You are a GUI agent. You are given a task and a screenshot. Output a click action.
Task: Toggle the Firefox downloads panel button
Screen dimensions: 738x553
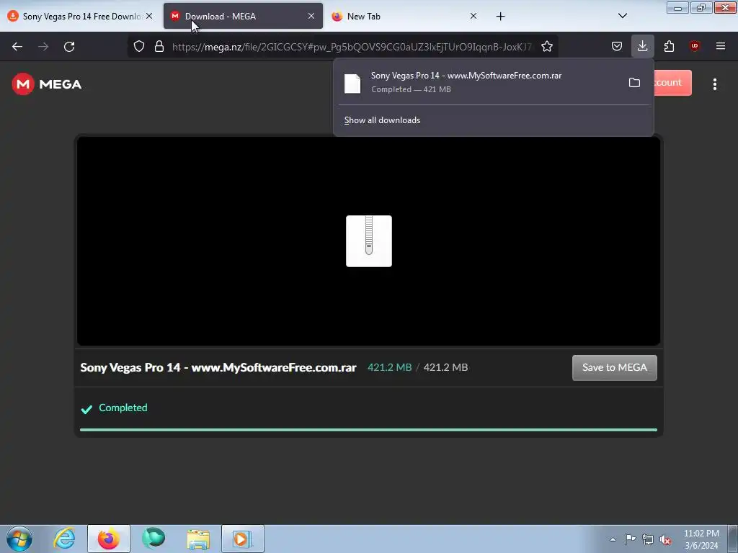pyautogui.click(x=642, y=47)
